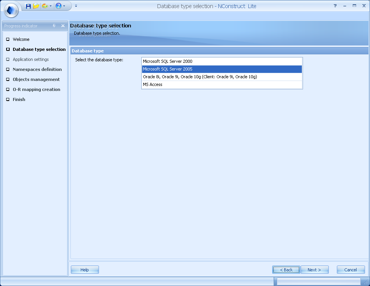The image size is (370, 286).
Task: Click the square marker beside Application settings
Action: [8, 59]
